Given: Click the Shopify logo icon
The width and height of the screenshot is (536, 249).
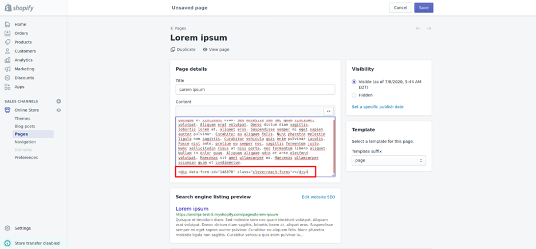Looking at the screenshot, I should point(8,8).
